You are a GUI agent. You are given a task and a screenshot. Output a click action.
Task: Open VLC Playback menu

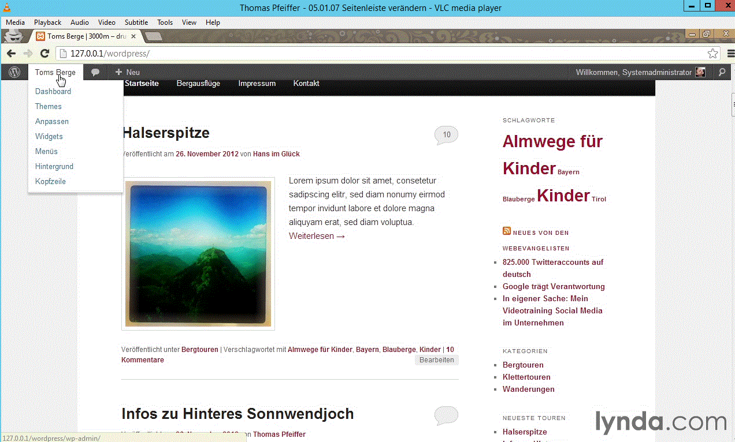click(x=47, y=23)
